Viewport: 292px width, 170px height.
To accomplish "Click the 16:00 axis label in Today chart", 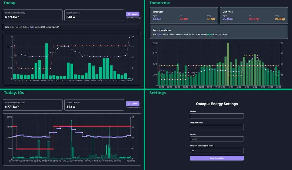I will 129,80.
